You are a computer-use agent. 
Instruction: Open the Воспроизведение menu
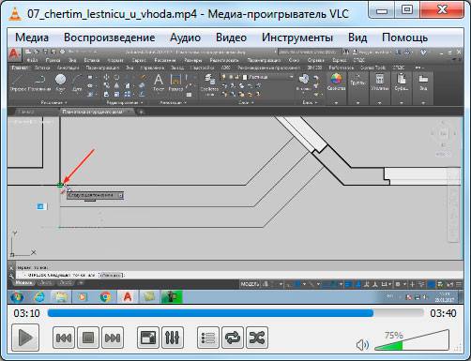coord(109,38)
